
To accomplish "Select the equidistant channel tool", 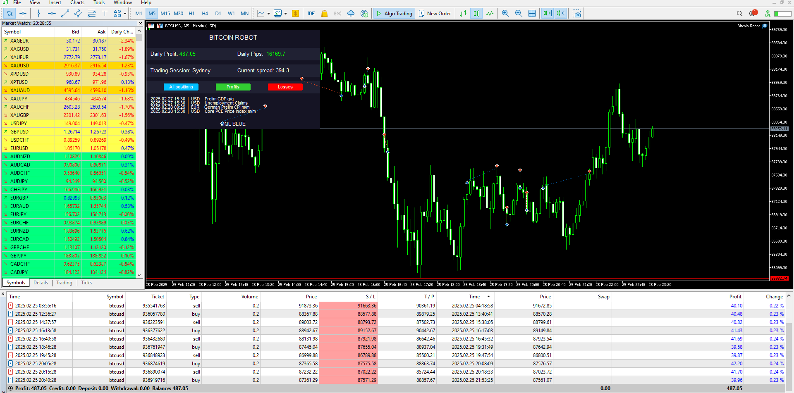I will (78, 14).
